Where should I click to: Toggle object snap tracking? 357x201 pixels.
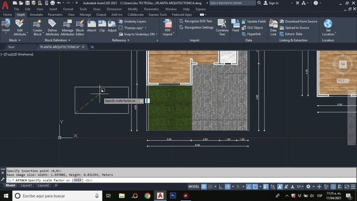pyautogui.click(x=249, y=186)
